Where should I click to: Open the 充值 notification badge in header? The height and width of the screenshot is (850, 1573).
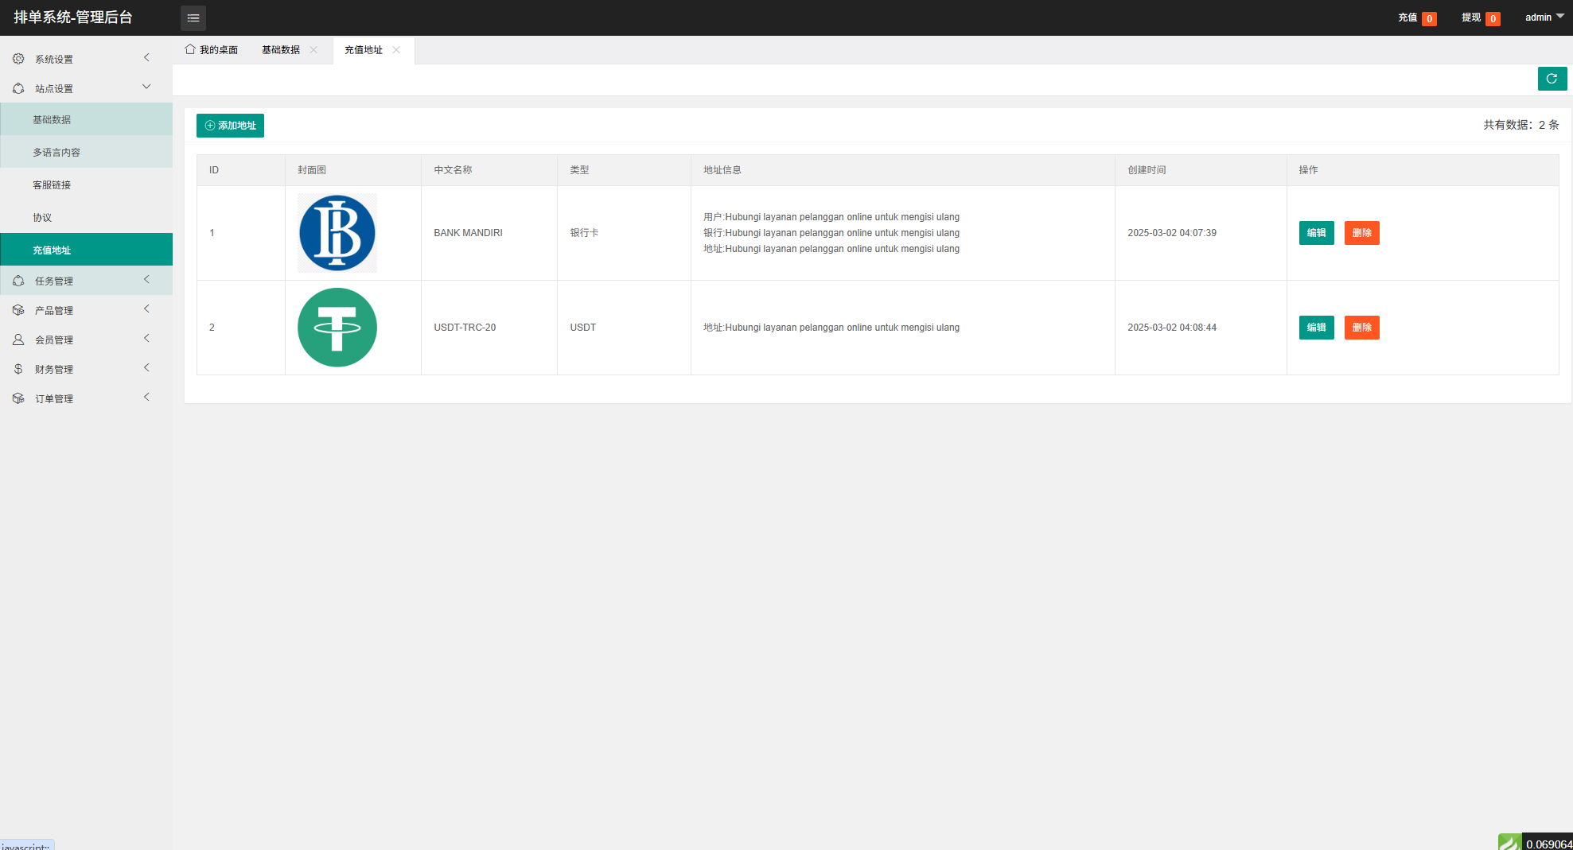coord(1429,18)
